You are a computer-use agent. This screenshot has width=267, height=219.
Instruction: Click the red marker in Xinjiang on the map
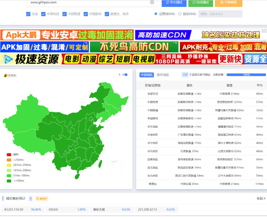[48, 118]
